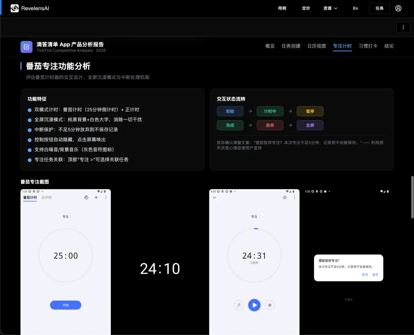Screen dimensions: 414x335
Task: Open the 用例 nav item
Action: coord(282,8)
